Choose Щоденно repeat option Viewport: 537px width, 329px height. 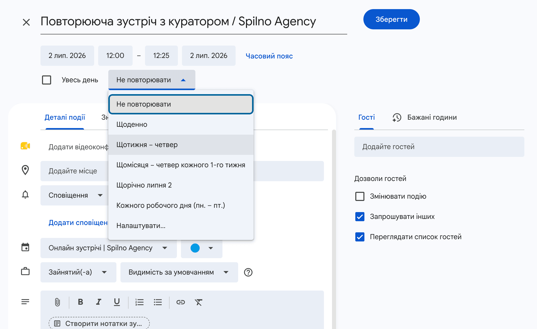pyautogui.click(x=181, y=125)
